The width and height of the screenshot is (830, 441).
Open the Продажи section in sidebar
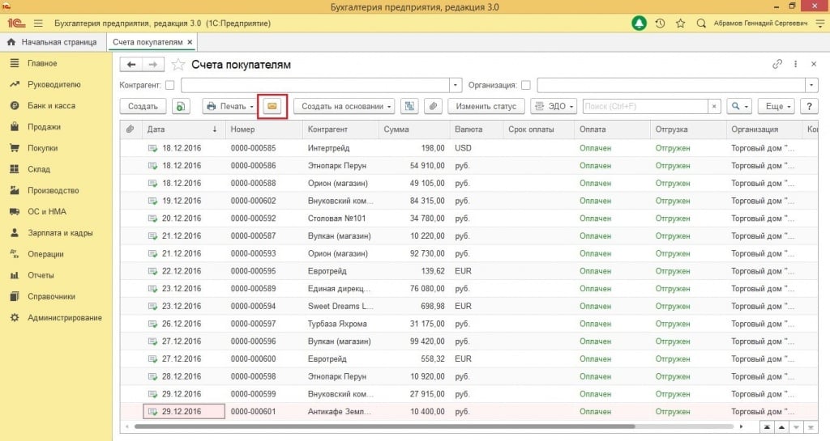pos(44,127)
